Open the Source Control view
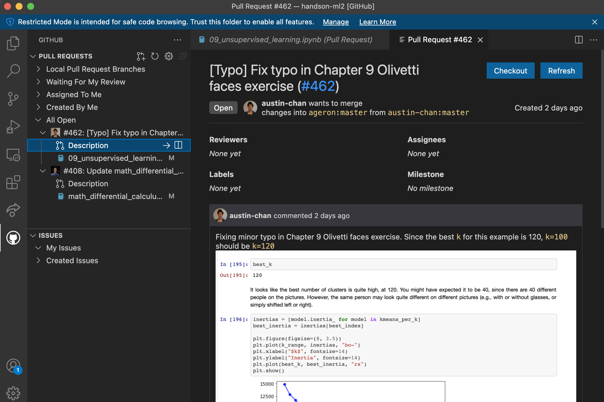Image resolution: width=604 pixels, height=402 pixels. 13,99
